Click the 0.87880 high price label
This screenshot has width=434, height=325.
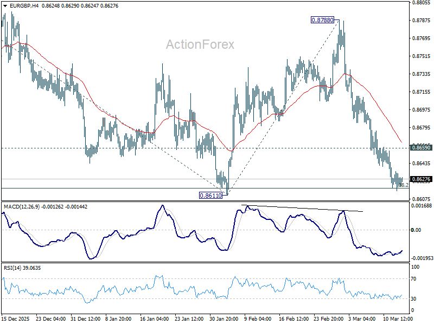tap(322, 20)
